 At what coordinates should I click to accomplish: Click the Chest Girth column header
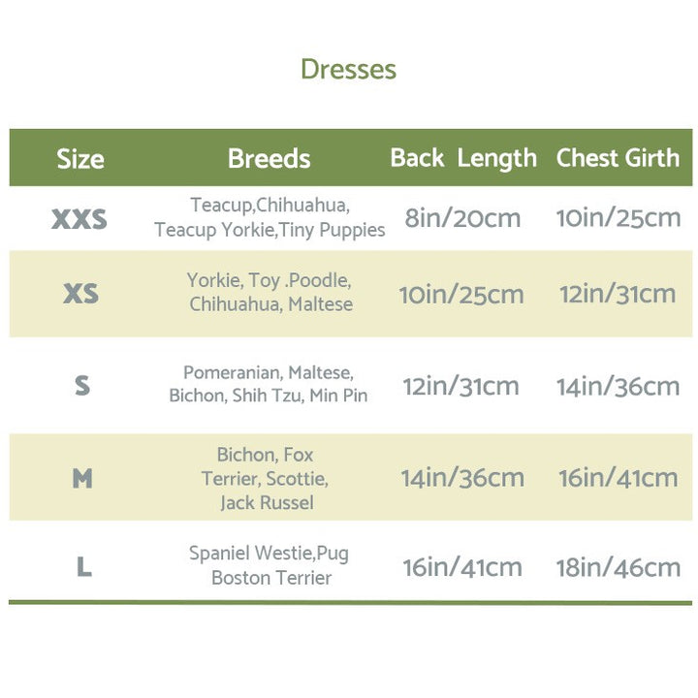[x=618, y=158]
